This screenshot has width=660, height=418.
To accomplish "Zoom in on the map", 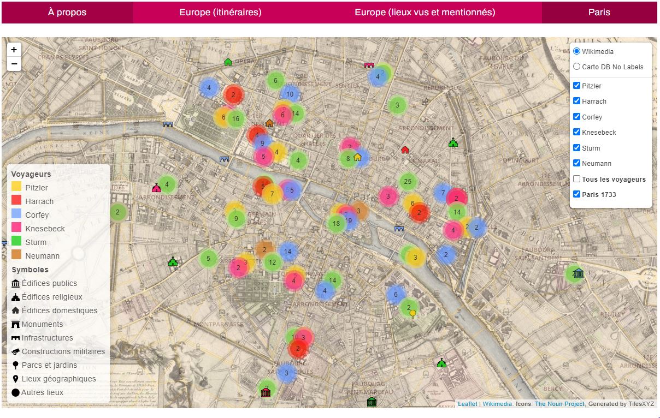I will tap(14, 50).
